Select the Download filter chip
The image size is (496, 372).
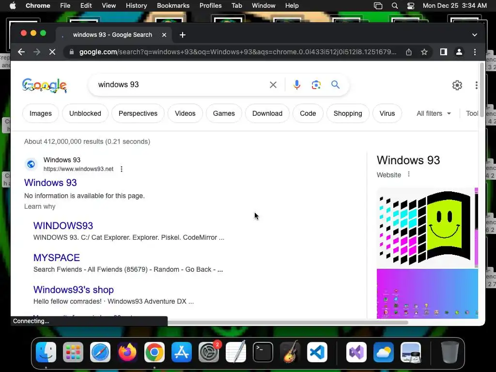coord(267,113)
